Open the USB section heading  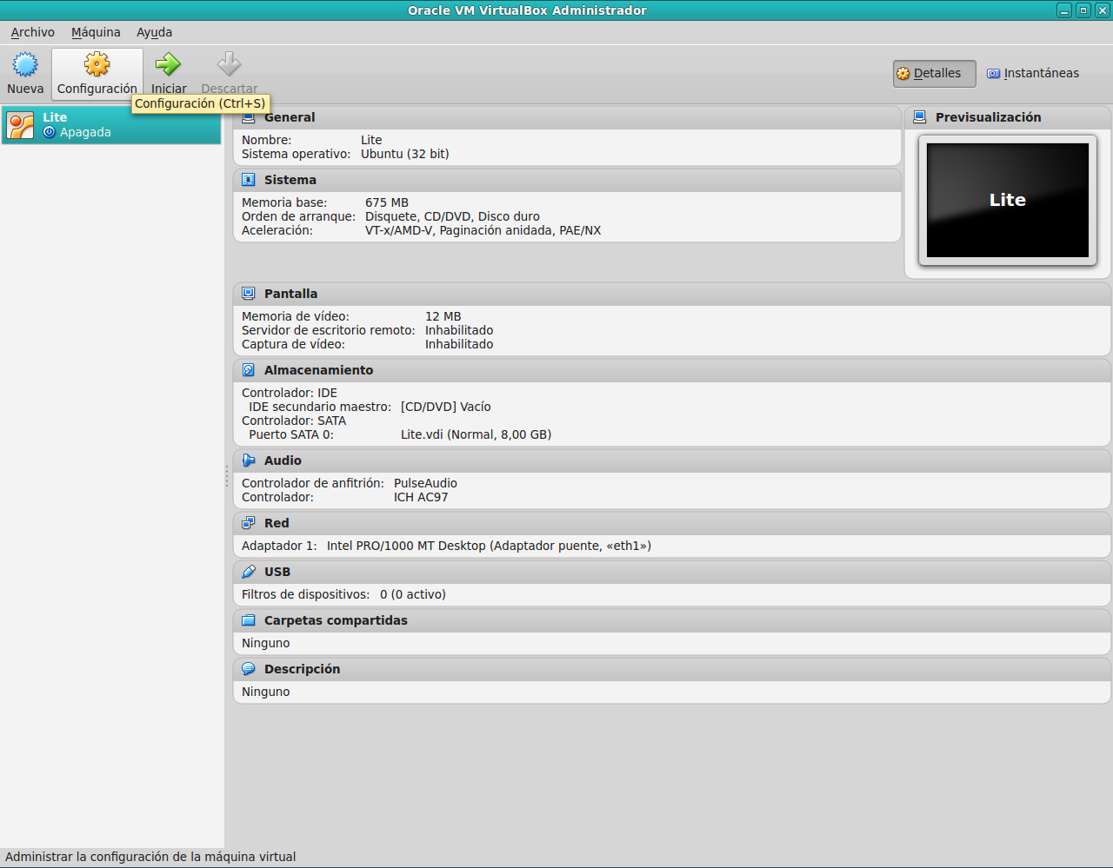pos(277,572)
